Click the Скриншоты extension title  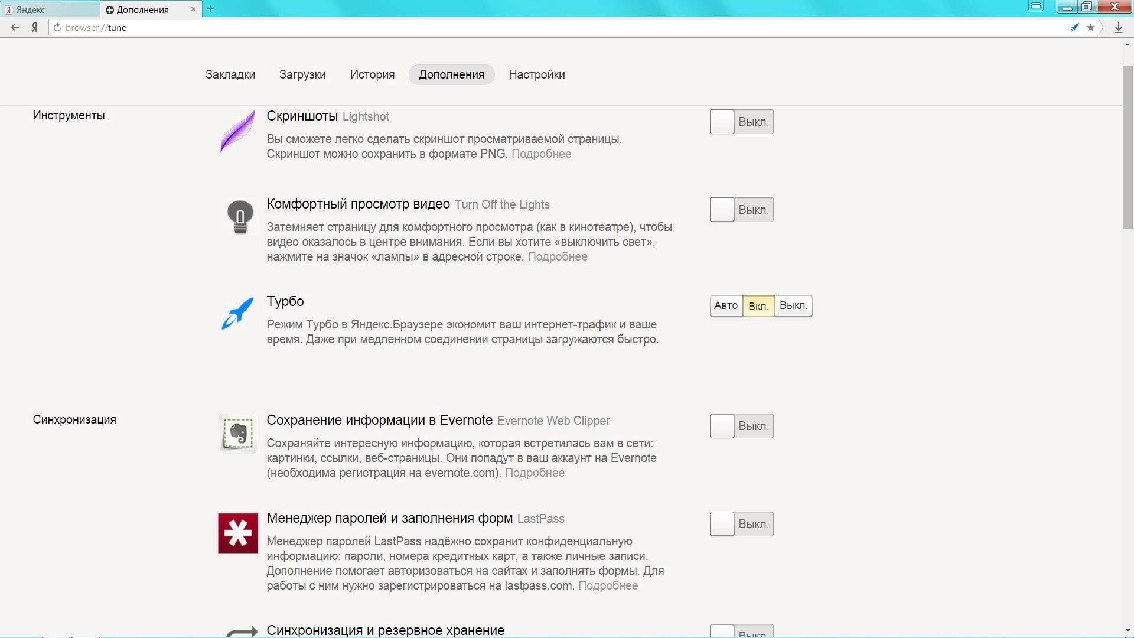(x=302, y=116)
